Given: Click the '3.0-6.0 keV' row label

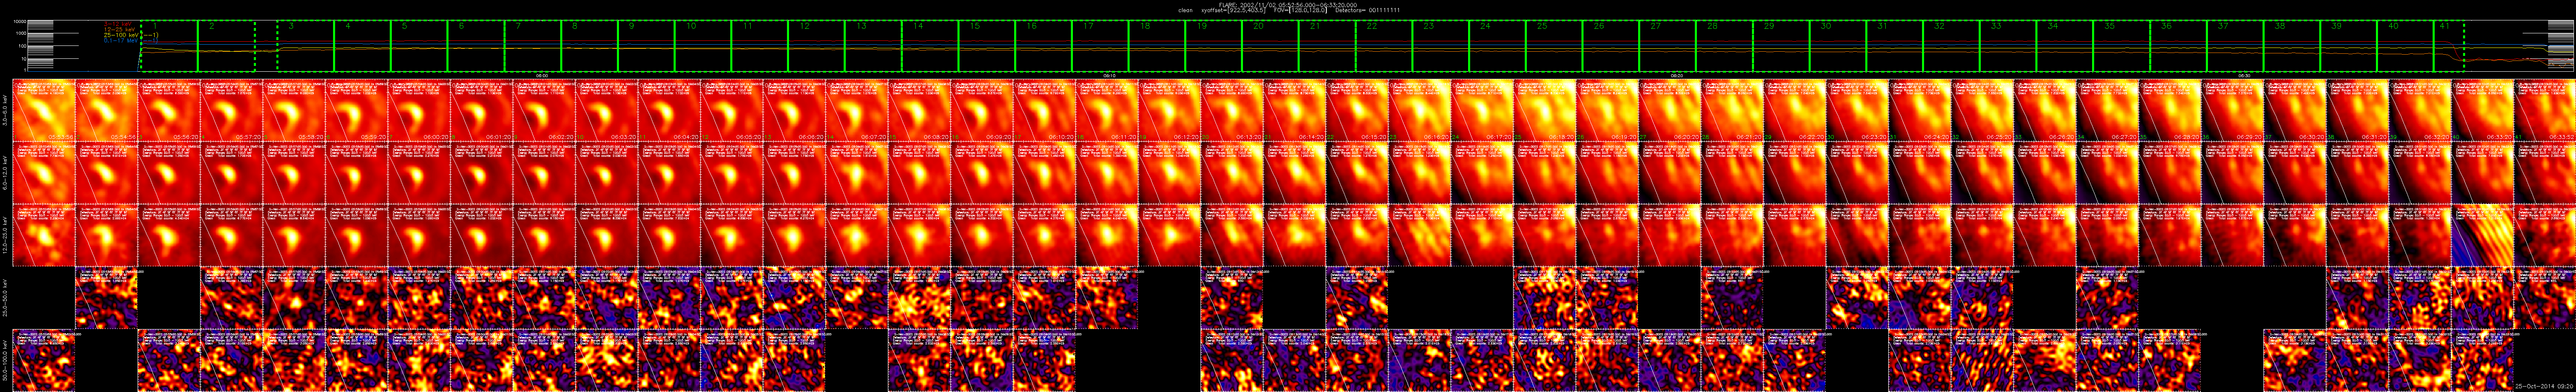Looking at the screenshot, I should (x=6, y=110).
